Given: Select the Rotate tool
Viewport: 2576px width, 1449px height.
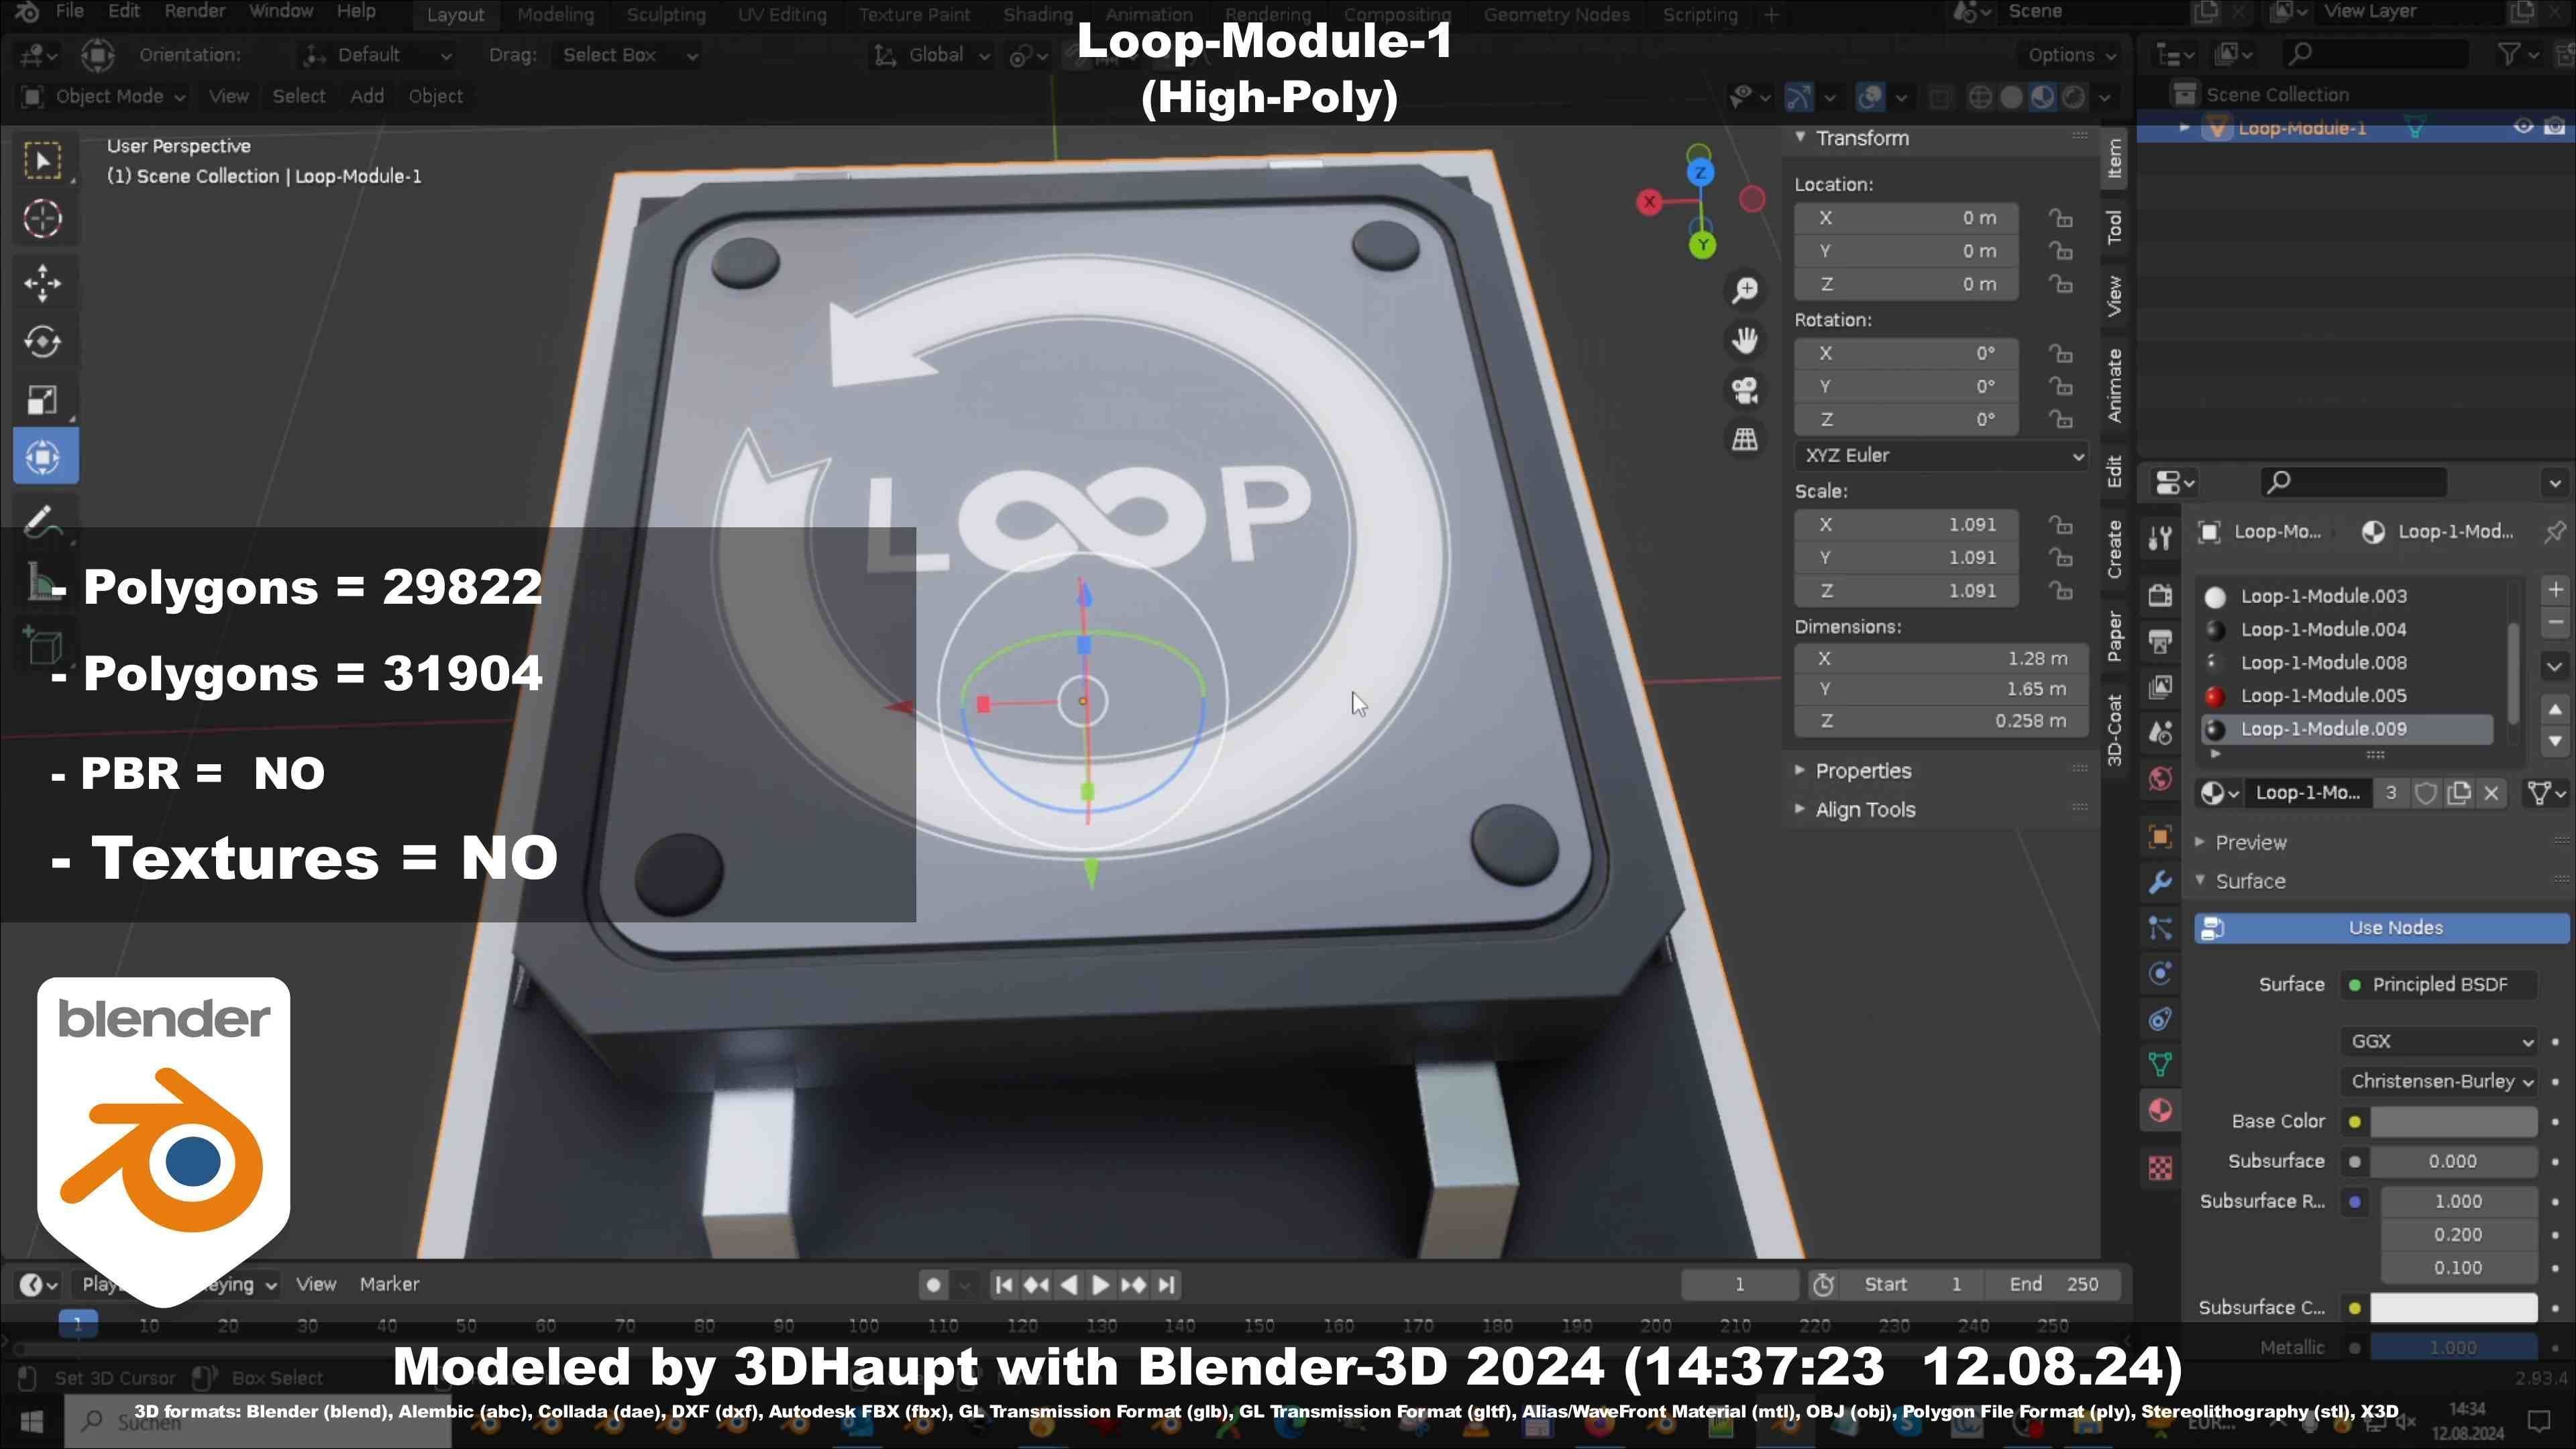Looking at the screenshot, I should [43, 342].
